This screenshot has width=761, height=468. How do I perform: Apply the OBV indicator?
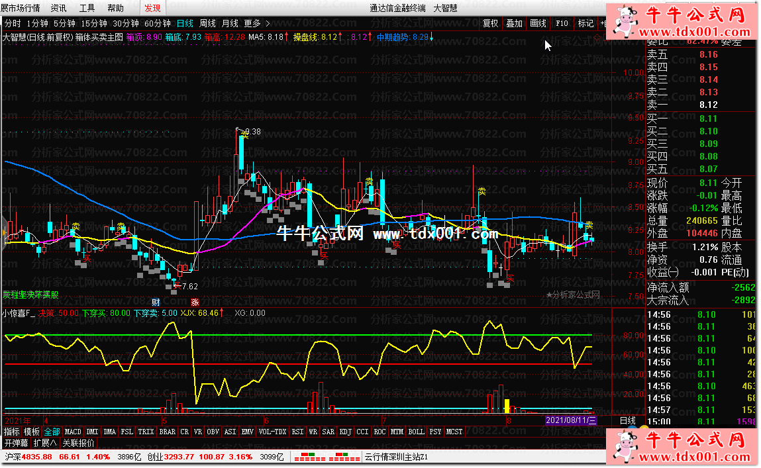coord(213,432)
